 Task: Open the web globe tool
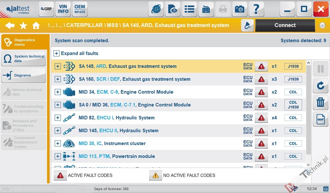[156, 9]
